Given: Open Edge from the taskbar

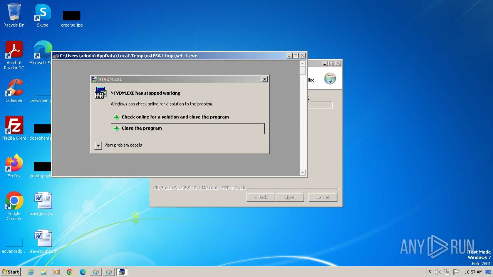Looking at the screenshot, I should [x=83, y=272].
